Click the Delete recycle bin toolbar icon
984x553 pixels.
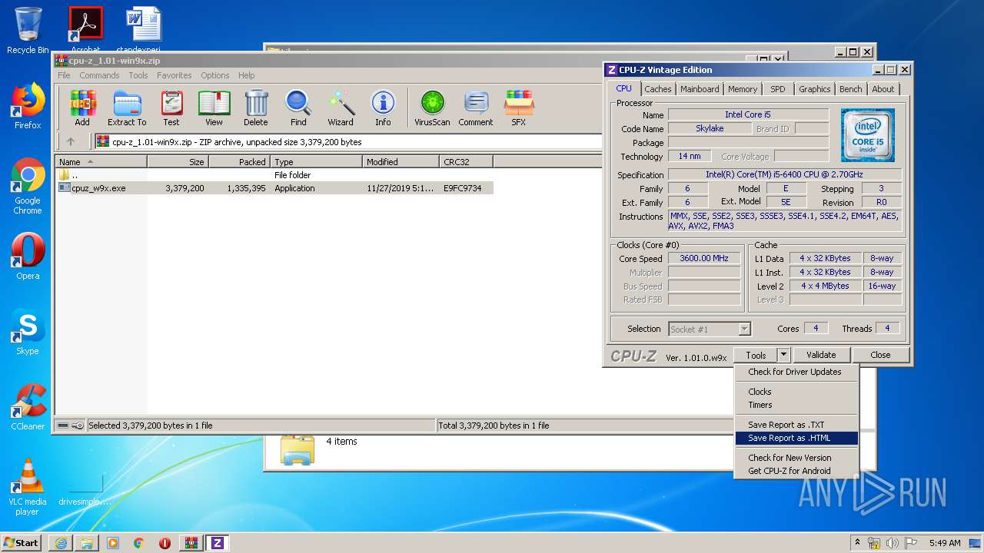tap(256, 108)
